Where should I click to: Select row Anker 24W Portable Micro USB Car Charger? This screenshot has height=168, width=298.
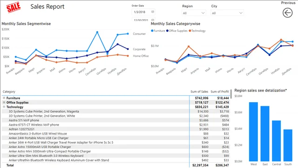click(x=115, y=138)
